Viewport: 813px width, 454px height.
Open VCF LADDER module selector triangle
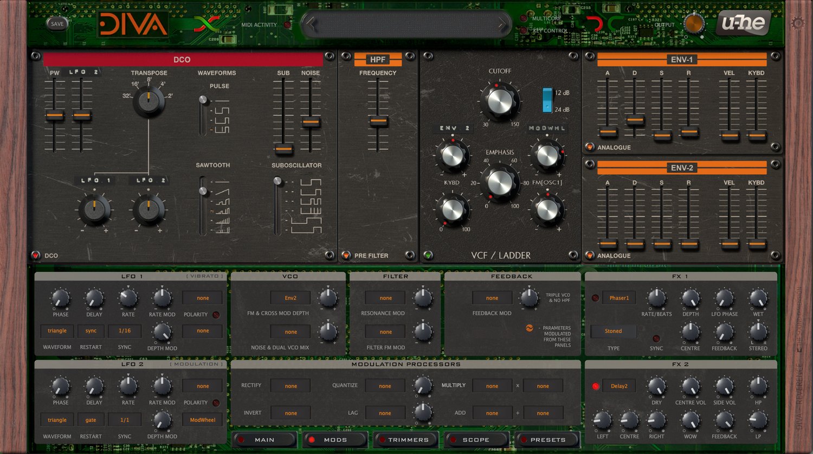[428, 255]
